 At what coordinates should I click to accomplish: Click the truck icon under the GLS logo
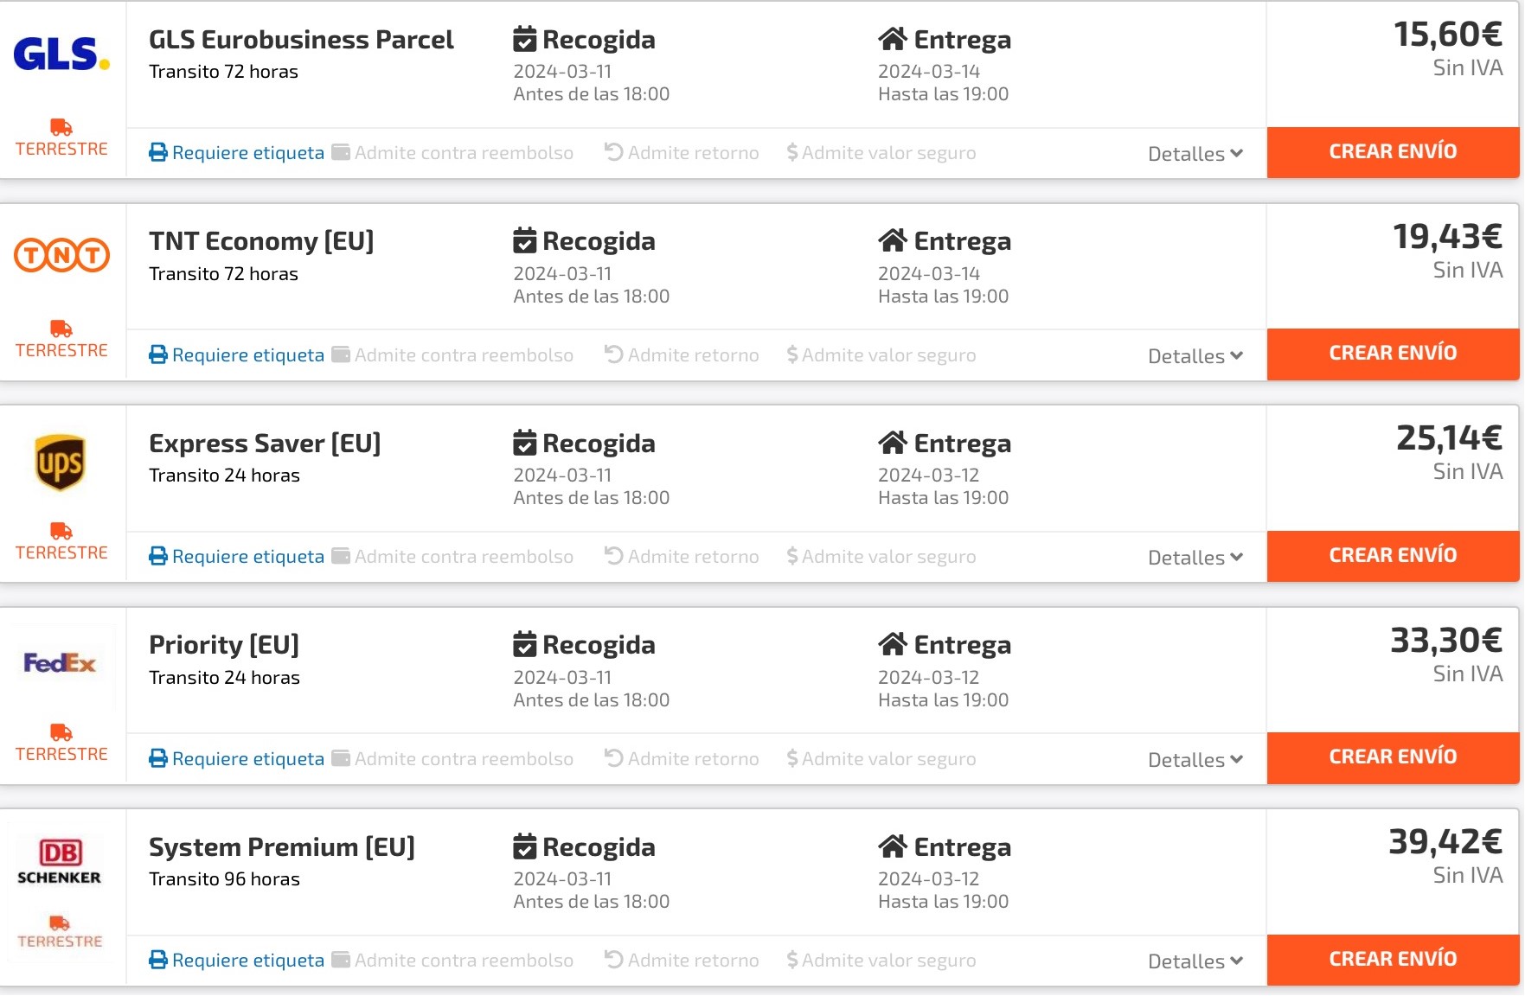coord(61,128)
